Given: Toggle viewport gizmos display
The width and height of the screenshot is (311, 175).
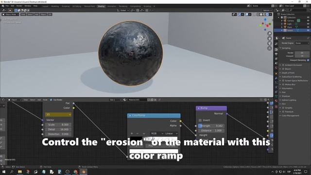Looking at the screenshot, I should click(x=240, y=15).
